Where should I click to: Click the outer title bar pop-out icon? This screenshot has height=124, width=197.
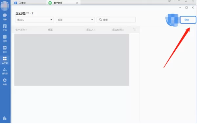(x=169, y=1)
